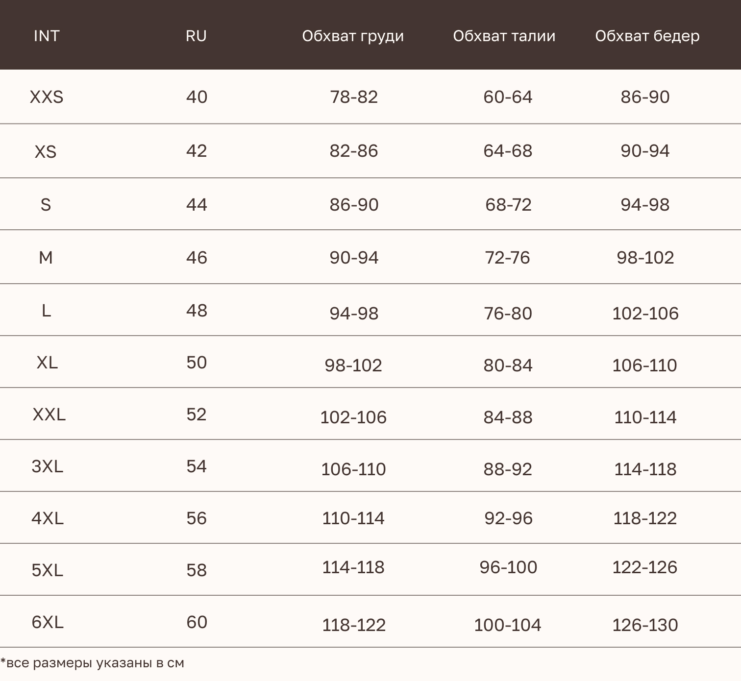Click waist value 80-84 in XL row
The width and height of the screenshot is (741, 681).
508,365
